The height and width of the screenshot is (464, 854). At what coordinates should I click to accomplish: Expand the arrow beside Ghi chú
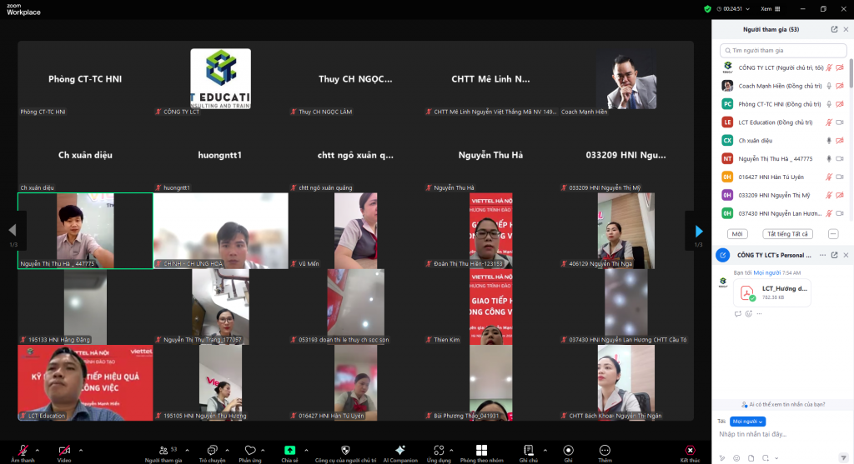pos(545,451)
